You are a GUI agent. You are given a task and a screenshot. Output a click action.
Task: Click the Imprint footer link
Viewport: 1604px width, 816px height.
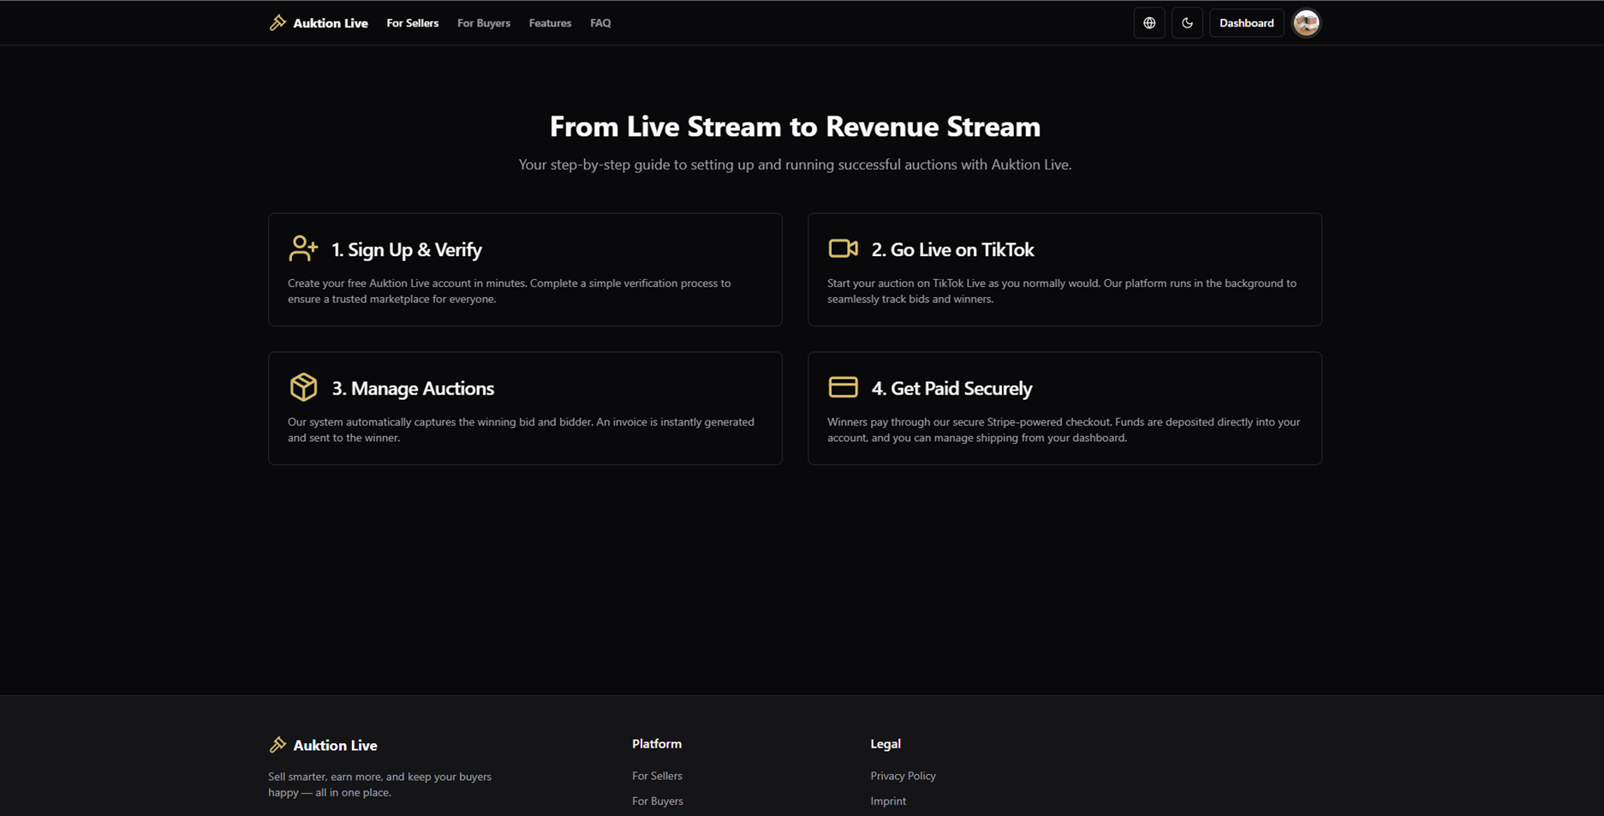(x=888, y=801)
